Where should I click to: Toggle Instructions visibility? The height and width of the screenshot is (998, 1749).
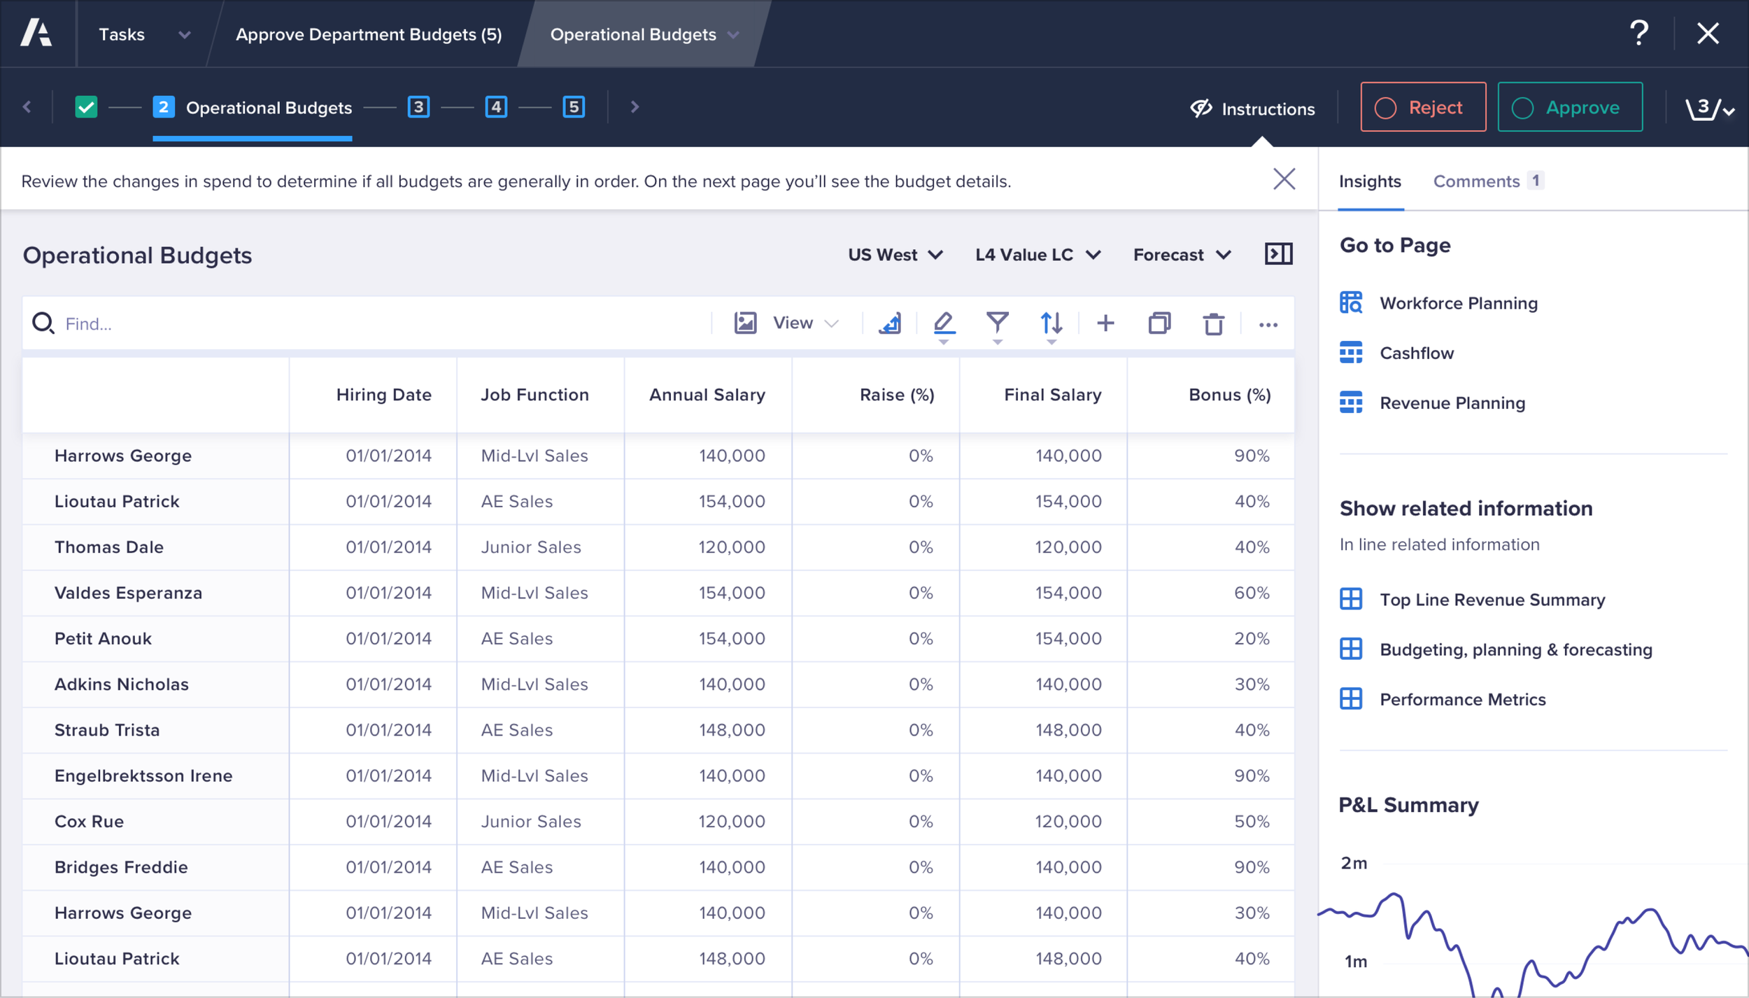[1253, 108]
